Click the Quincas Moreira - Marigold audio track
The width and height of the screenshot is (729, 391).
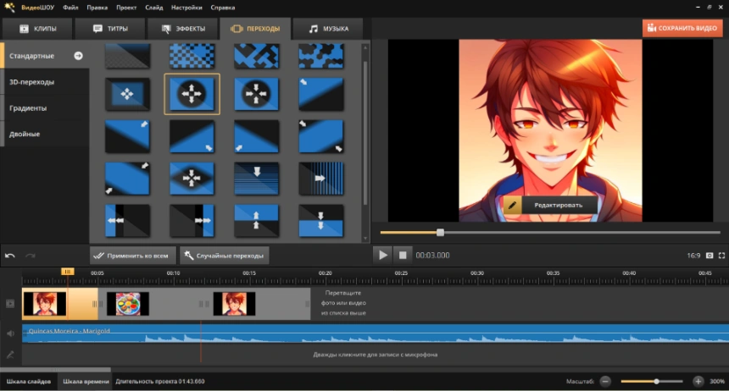pyautogui.click(x=376, y=333)
